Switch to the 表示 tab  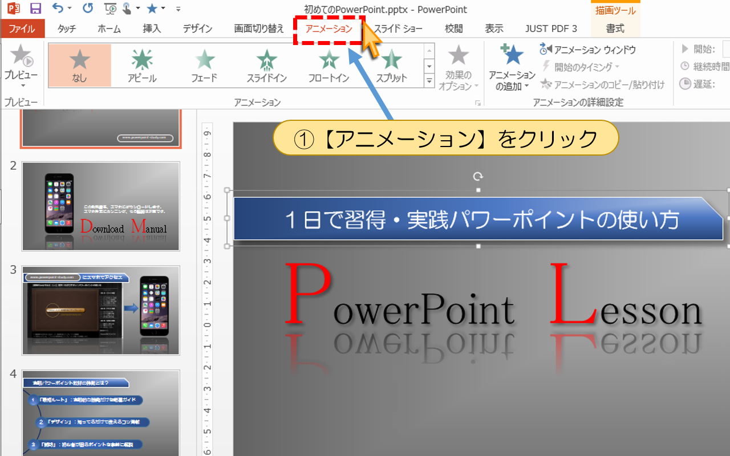[494, 28]
